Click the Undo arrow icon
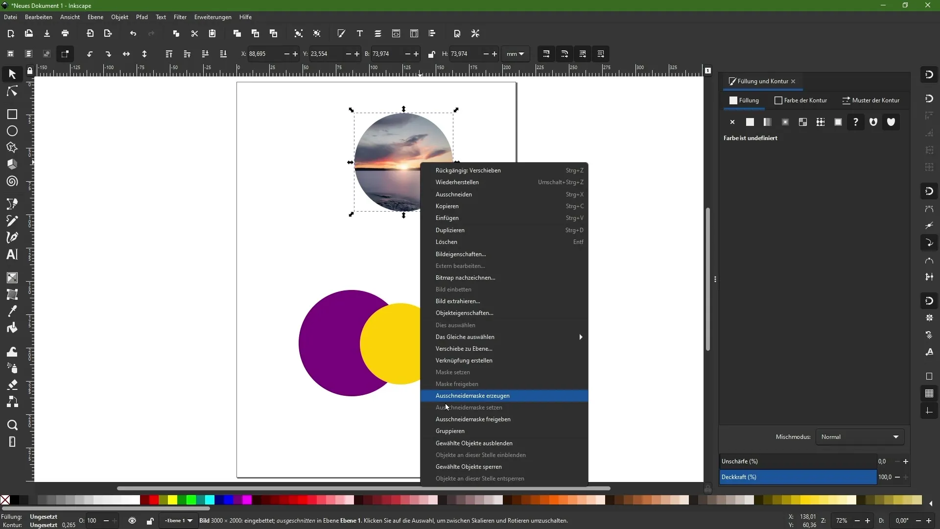 coord(133,33)
